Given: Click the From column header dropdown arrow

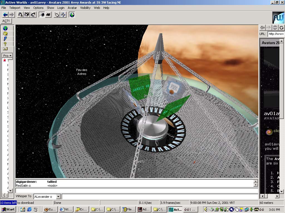Looking at the screenshot, I should (x=11, y=56).
